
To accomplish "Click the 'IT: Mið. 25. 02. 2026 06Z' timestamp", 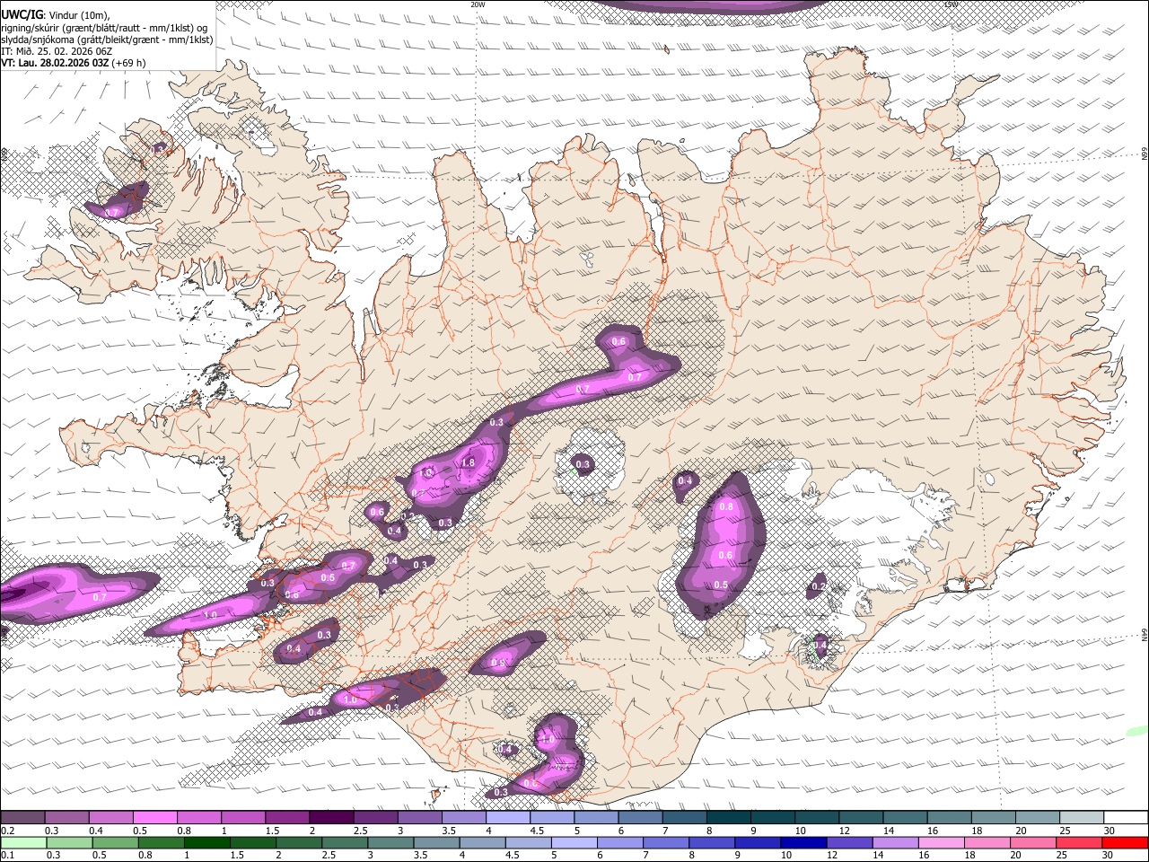I will pyautogui.click(x=57, y=51).
